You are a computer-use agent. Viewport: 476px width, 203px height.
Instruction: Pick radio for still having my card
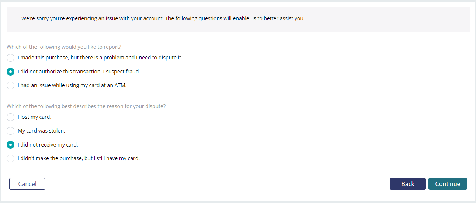coord(11,158)
